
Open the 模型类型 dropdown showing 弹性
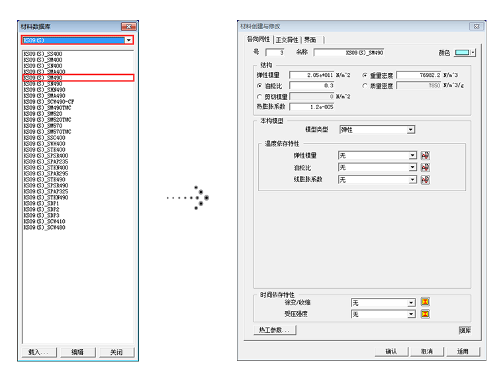coord(410,130)
